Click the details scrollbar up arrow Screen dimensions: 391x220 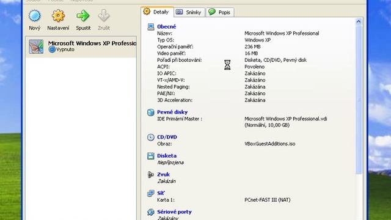click(359, 21)
